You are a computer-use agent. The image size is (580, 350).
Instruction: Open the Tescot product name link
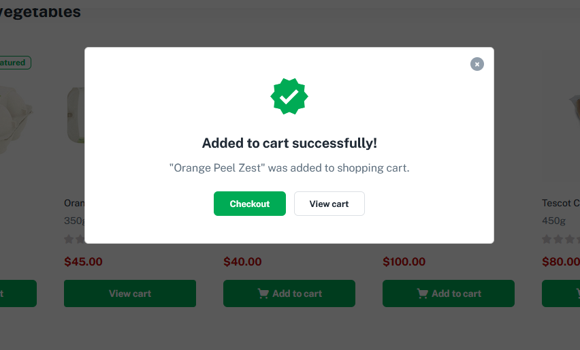[560, 203]
